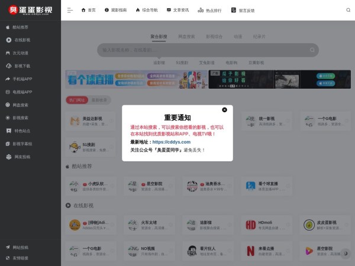Screen dimensions: 355x266
Task: Close the 重要通知 popup
Action: coord(224,109)
